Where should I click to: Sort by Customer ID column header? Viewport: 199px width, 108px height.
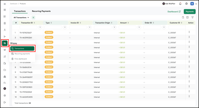tap(176, 23)
